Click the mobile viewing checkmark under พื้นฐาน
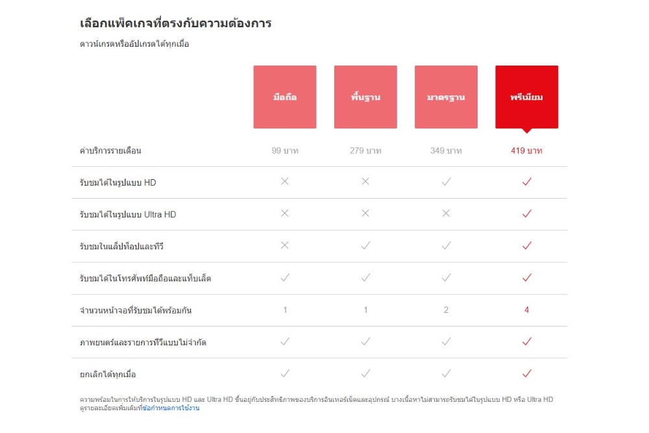The width and height of the screenshot is (649, 433). (x=365, y=277)
